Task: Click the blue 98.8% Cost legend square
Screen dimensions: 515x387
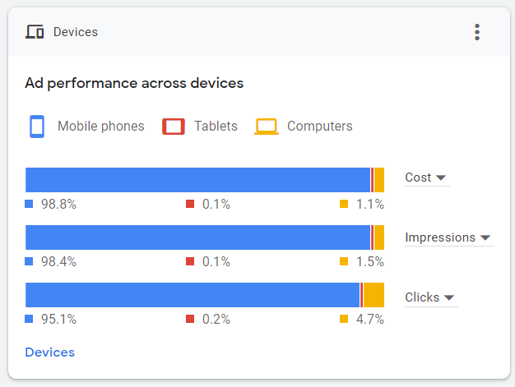Action: pyautogui.click(x=29, y=204)
